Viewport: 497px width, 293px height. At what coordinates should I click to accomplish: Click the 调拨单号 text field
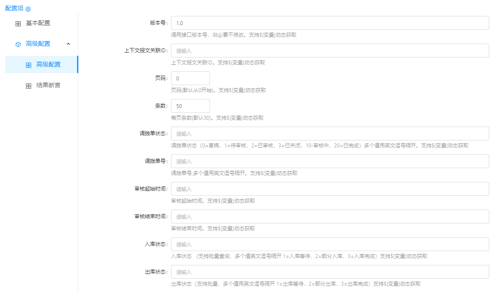pos(330,161)
